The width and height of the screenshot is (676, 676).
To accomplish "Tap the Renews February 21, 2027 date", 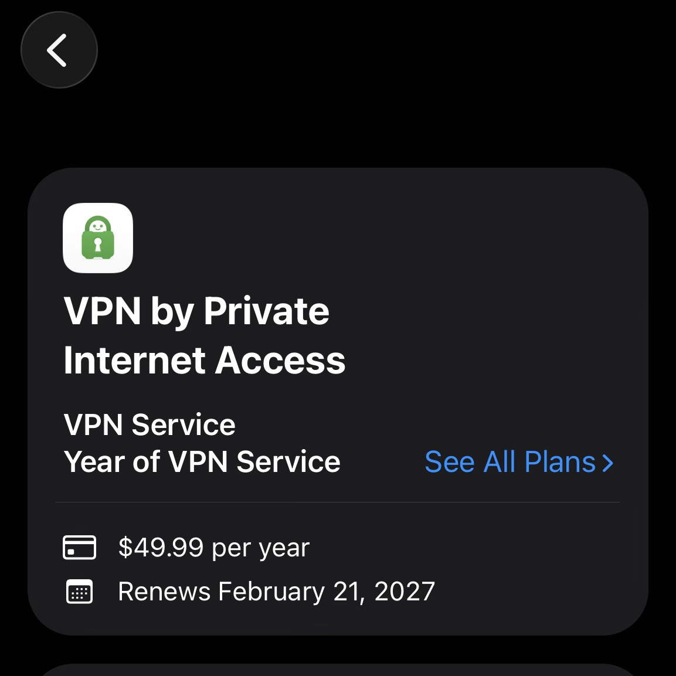I will click(x=276, y=592).
